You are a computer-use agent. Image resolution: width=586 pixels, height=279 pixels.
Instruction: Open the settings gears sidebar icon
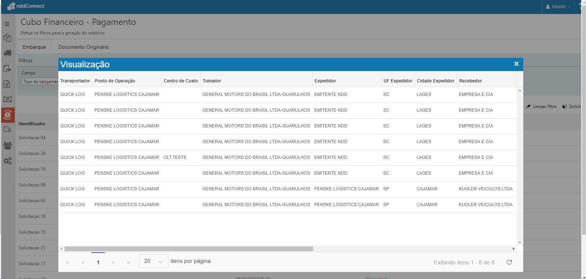pyautogui.click(x=7, y=161)
